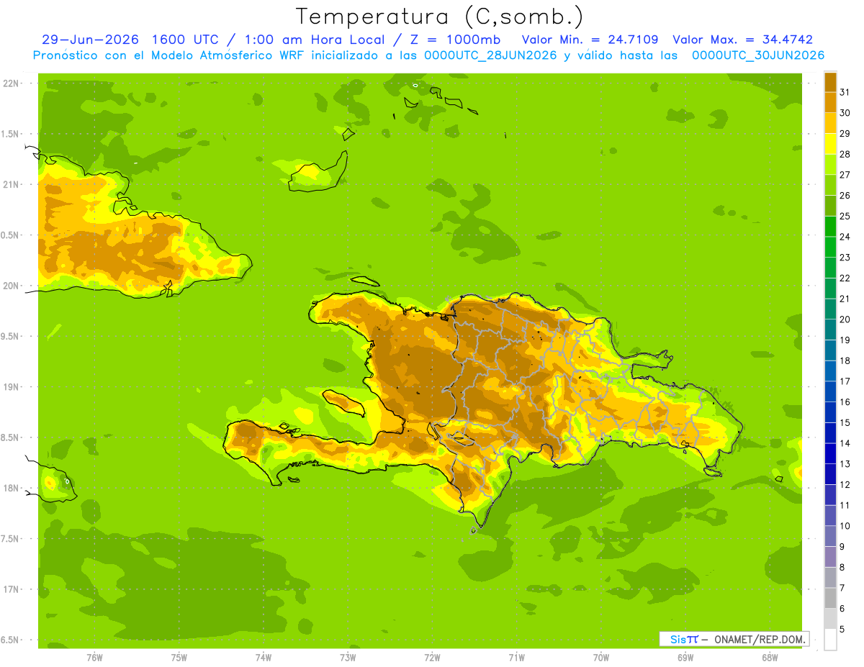Click the '68W' longitude label
Viewport: 864px width, 667px height.
[x=770, y=657]
